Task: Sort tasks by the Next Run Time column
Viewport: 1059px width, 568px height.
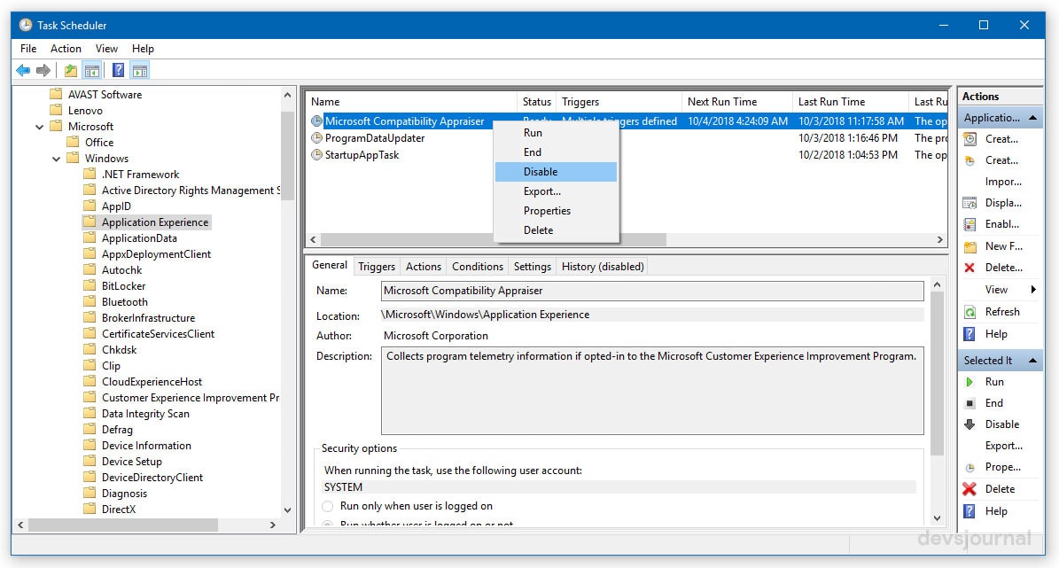Action: (736, 102)
